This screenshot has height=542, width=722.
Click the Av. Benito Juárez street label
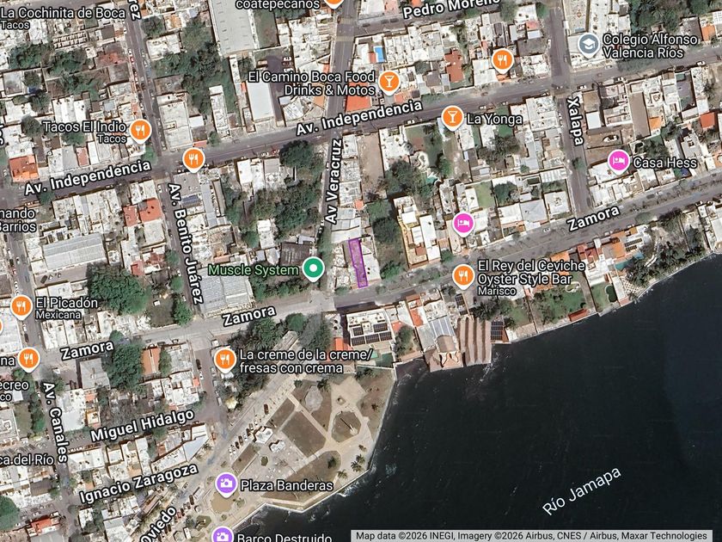click(x=185, y=243)
